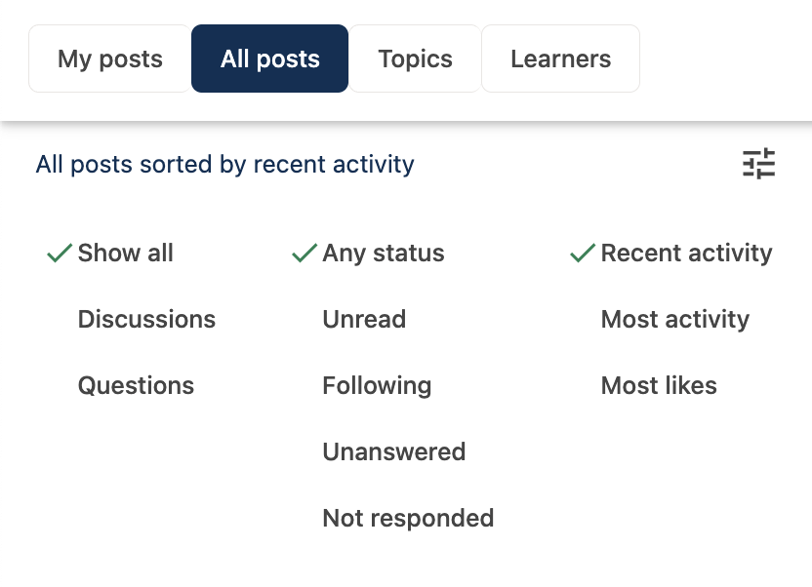Filter by Following status

tap(377, 386)
